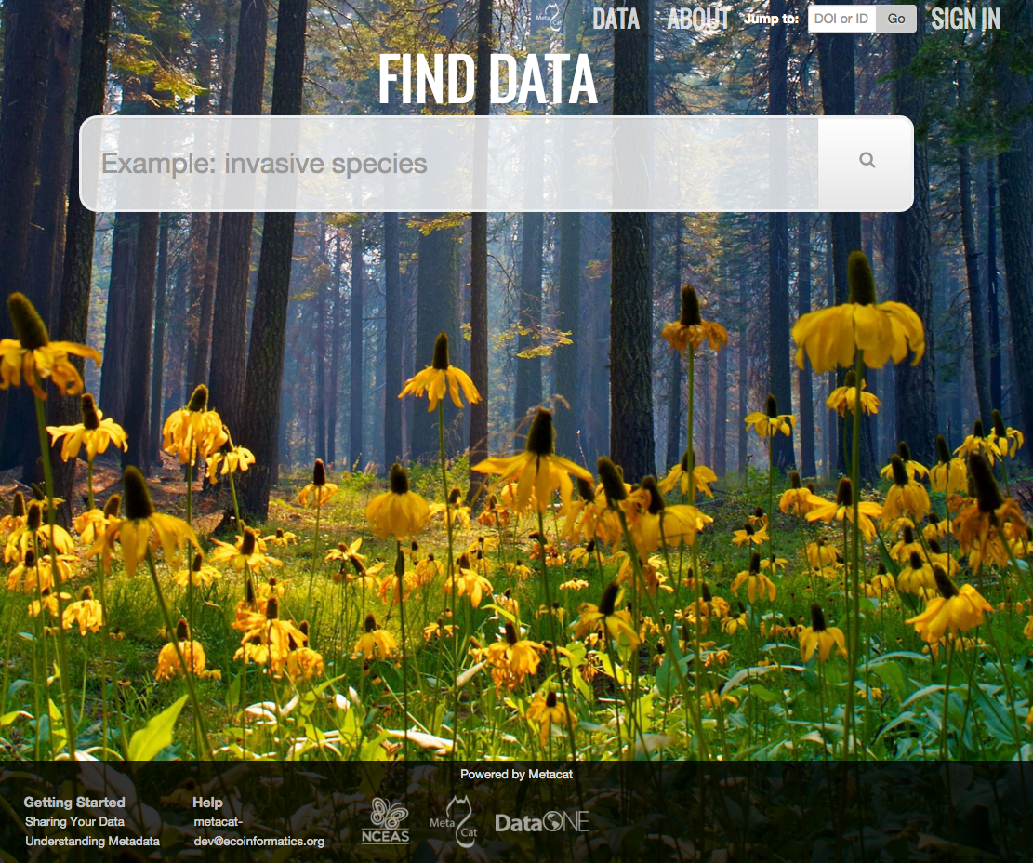
Task: Follow the Understanding Metadata link
Action: pos(92,842)
